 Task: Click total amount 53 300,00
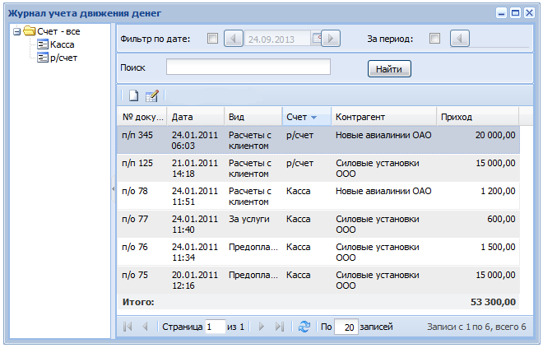493,302
